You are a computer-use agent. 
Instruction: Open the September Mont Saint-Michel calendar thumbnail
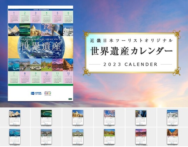78,137
